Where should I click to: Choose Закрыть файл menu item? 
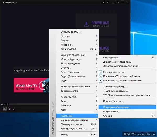pos(77,49)
